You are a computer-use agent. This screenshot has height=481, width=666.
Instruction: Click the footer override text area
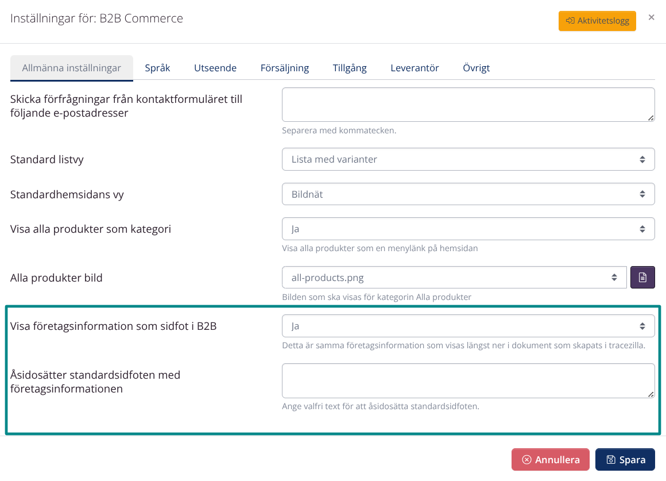[x=468, y=380]
